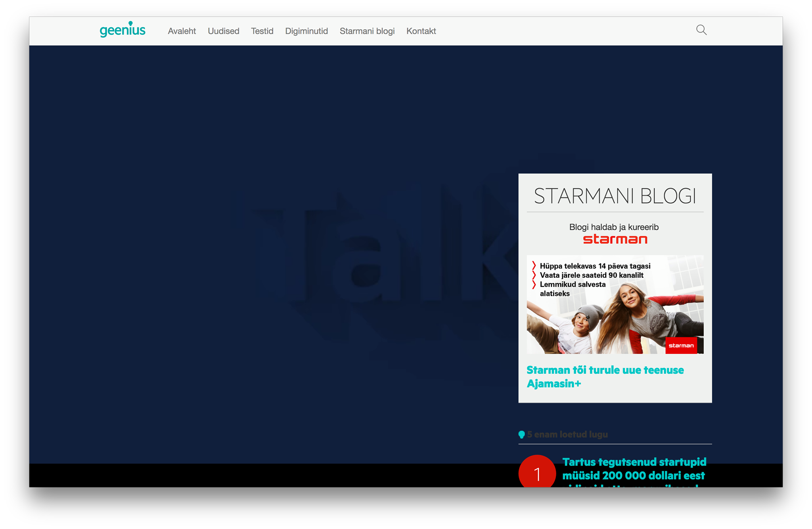
Task: Open Tartus tegutsenud startupid article
Action: coord(634,472)
